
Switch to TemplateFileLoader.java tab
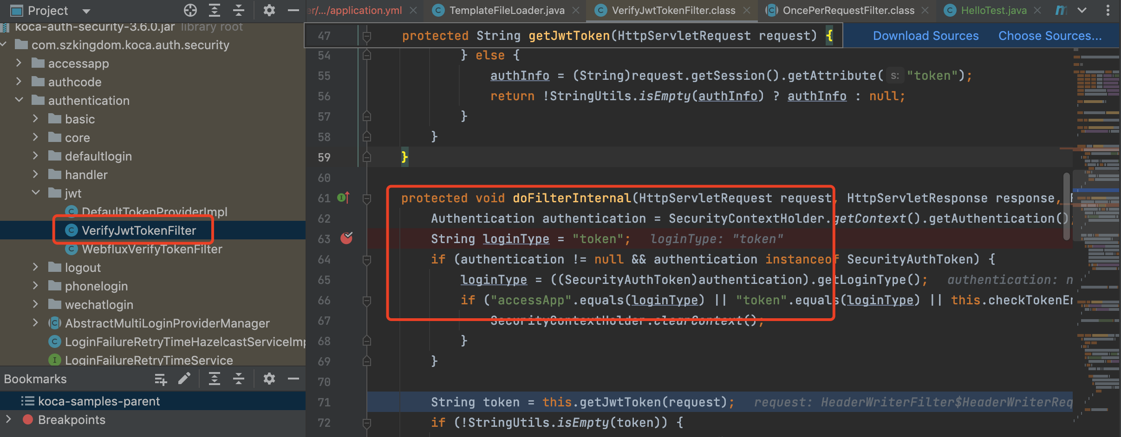pyautogui.click(x=507, y=10)
